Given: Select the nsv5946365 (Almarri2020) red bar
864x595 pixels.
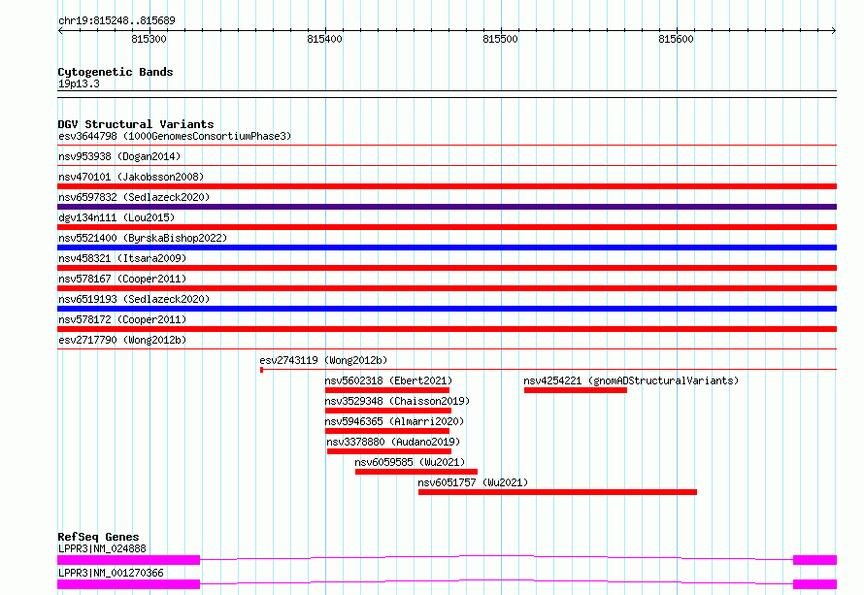Looking at the screenshot, I should tap(387, 431).
